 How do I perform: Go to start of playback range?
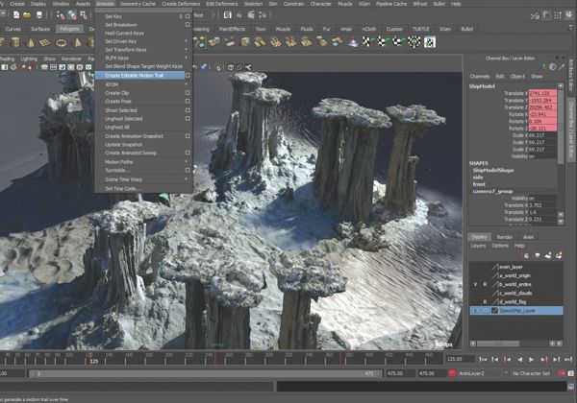point(483,359)
